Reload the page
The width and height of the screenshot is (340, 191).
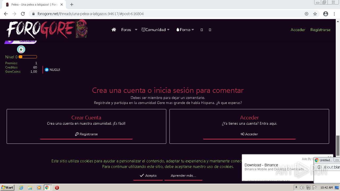point(23,14)
